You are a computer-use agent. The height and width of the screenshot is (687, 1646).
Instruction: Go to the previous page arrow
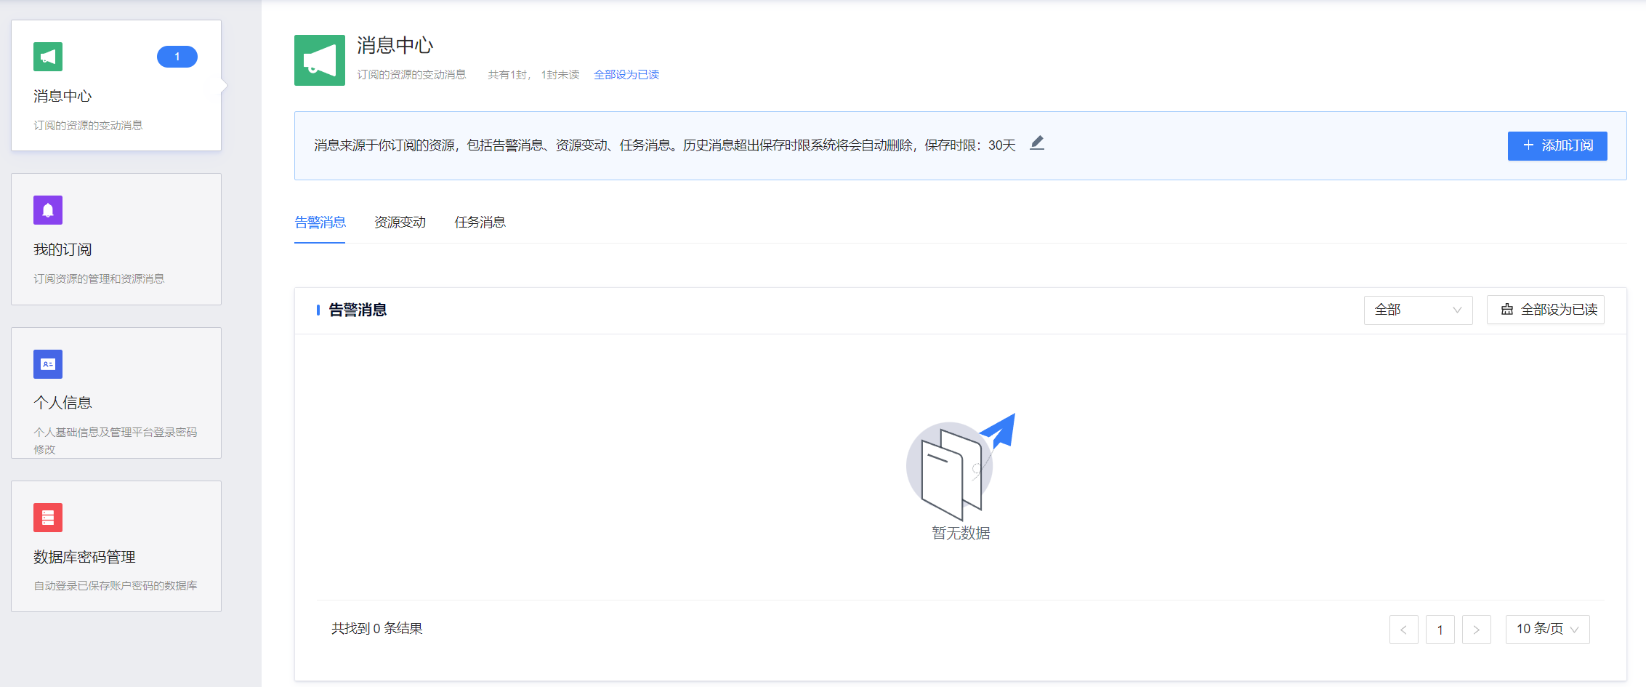pyautogui.click(x=1403, y=630)
